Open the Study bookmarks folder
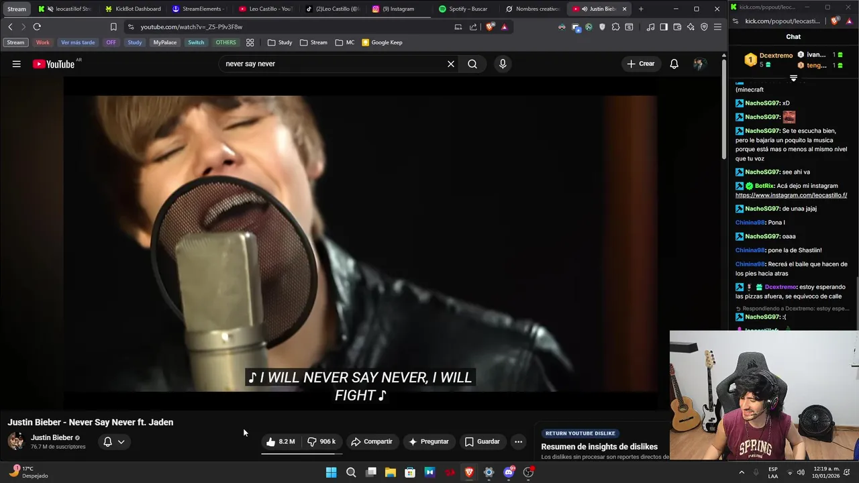 [x=280, y=42]
